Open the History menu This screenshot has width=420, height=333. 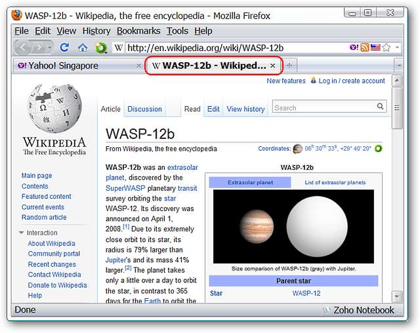[x=96, y=31]
